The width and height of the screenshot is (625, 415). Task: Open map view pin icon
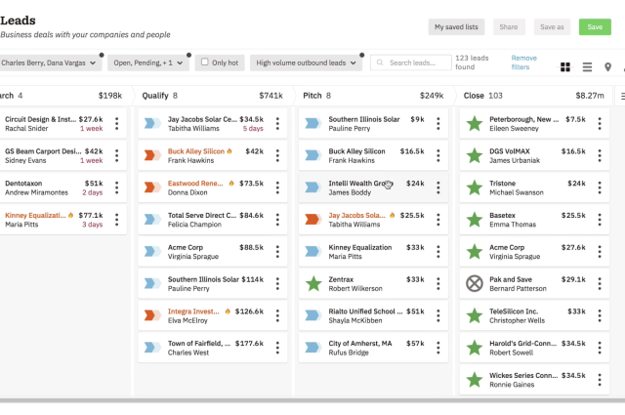click(607, 67)
